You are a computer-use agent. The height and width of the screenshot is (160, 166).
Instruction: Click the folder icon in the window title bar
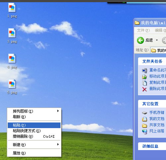click(x=137, y=23)
